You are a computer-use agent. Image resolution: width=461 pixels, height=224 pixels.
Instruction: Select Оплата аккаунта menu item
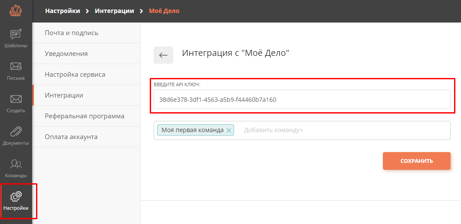tap(86, 137)
